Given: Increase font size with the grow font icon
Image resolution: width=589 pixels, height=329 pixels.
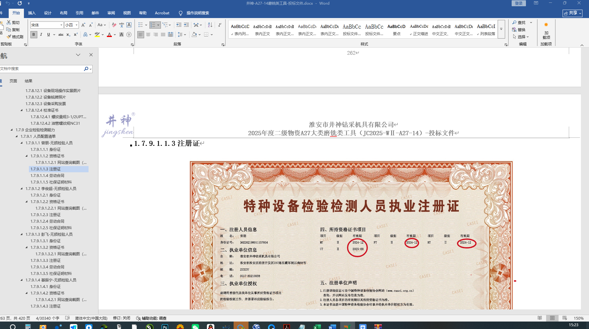Looking at the screenshot, I should pos(84,25).
